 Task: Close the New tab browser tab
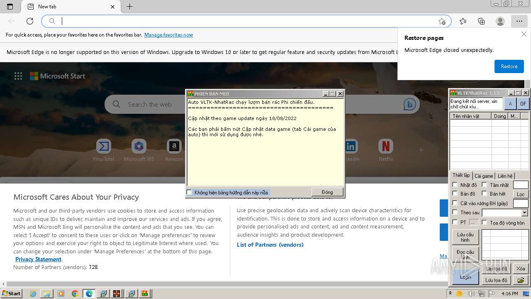[x=113, y=7]
